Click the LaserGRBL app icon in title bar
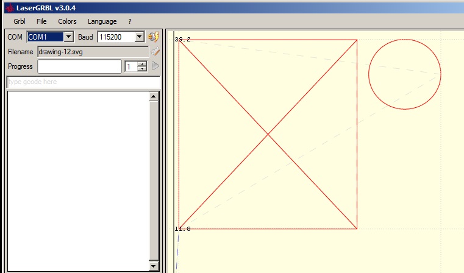464x273 pixels. tap(10, 8)
